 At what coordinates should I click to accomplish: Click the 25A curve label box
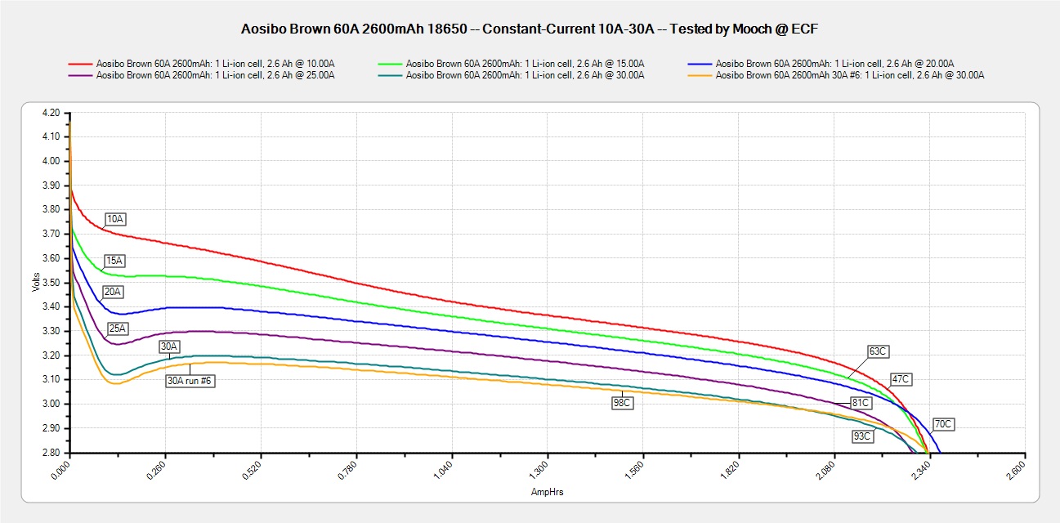[x=118, y=328]
